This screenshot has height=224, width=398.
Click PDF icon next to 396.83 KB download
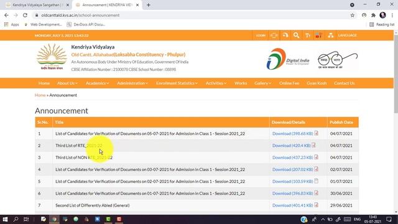pos(317,193)
